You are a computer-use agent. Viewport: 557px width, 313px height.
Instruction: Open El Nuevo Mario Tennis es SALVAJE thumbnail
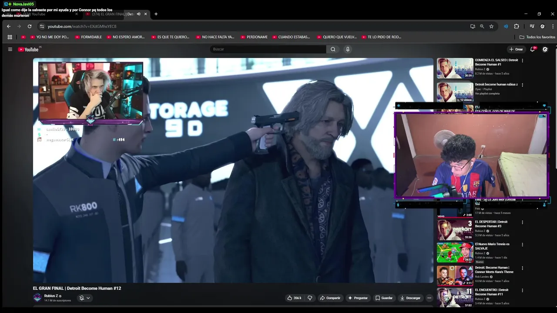coord(455,252)
